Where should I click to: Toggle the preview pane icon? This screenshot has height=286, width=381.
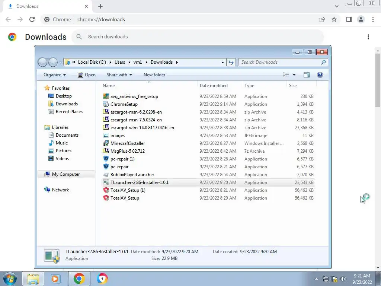point(307,74)
